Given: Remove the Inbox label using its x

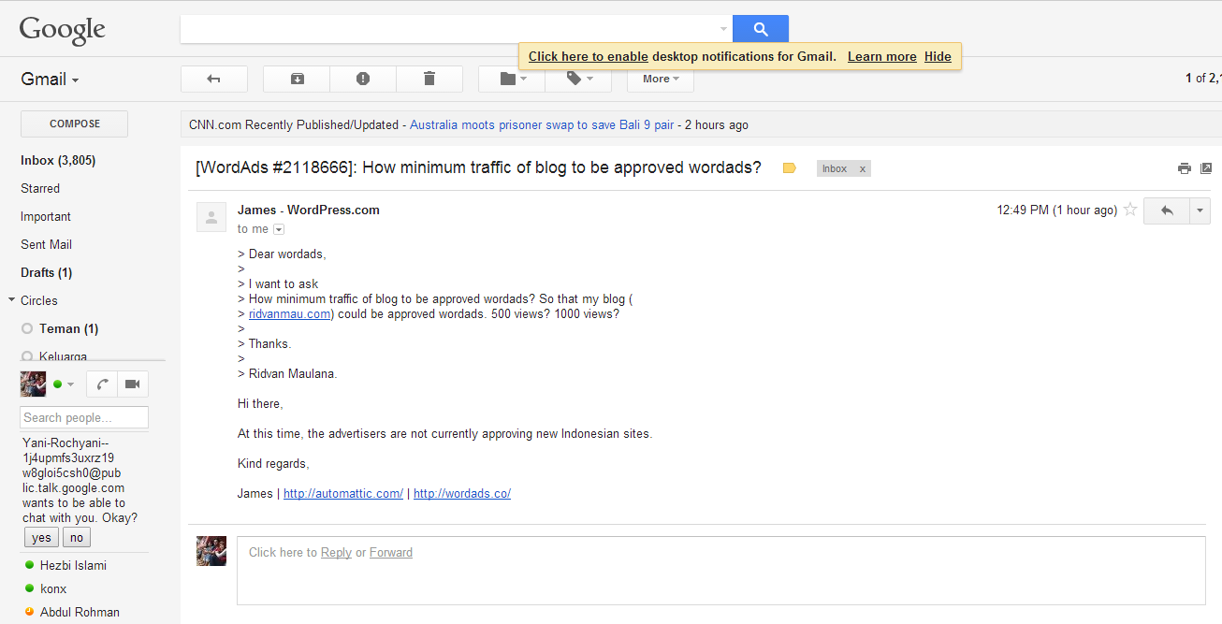Looking at the screenshot, I should [863, 169].
